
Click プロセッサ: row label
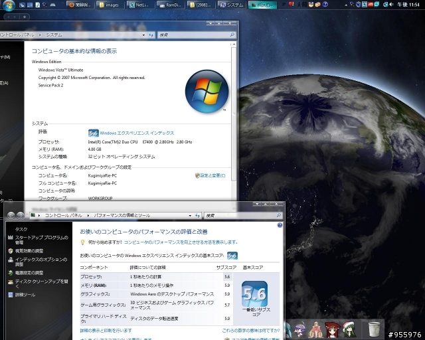[91, 276]
